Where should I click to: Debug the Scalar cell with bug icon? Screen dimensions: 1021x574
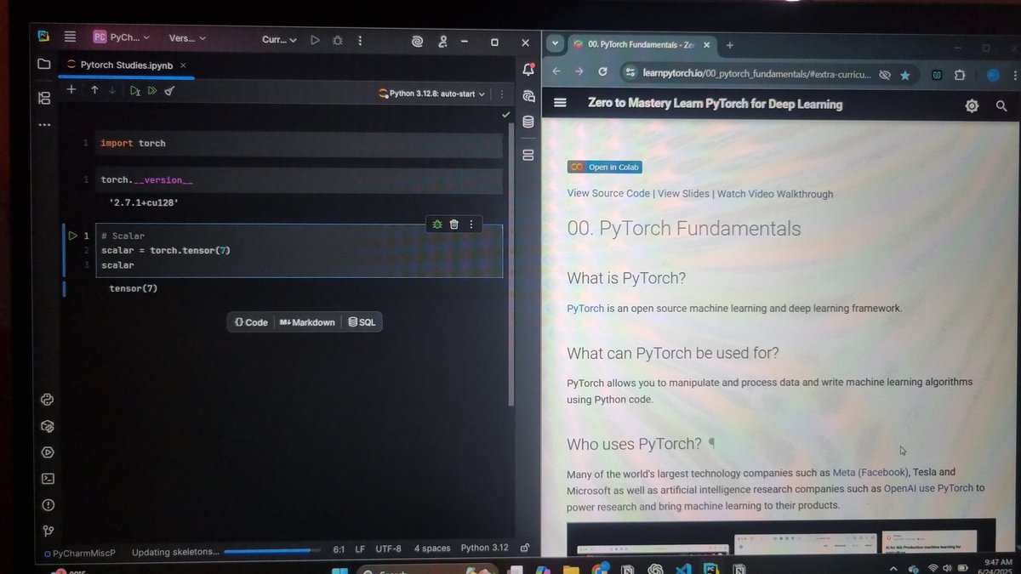point(436,224)
